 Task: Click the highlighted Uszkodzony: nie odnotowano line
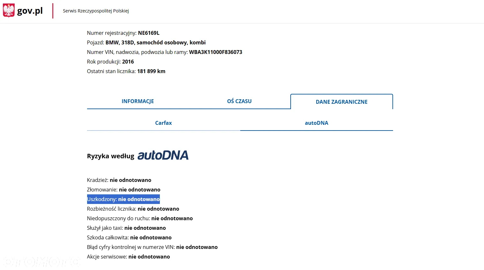(x=123, y=199)
